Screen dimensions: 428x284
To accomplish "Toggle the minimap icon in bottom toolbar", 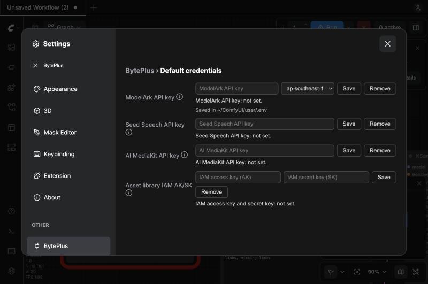I will [401, 272].
